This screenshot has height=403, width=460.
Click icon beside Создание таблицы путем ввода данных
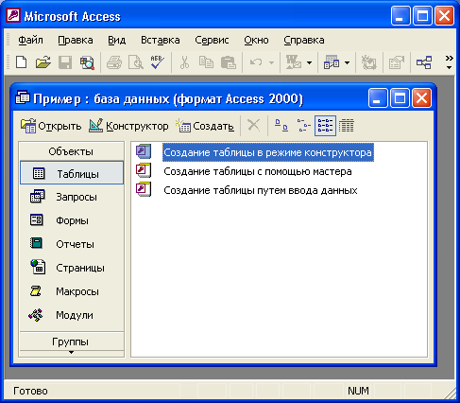(x=144, y=189)
